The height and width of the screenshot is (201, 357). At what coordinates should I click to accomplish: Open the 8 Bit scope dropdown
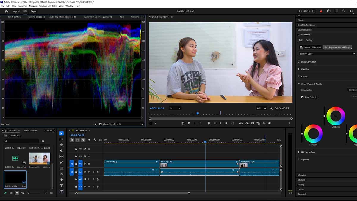(x=130, y=124)
